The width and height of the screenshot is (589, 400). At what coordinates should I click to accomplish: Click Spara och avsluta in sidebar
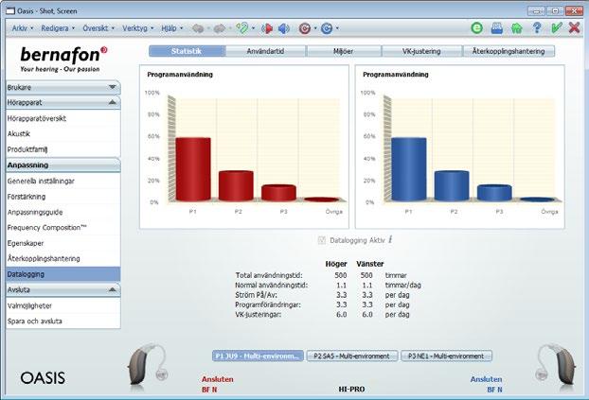(x=63, y=322)
